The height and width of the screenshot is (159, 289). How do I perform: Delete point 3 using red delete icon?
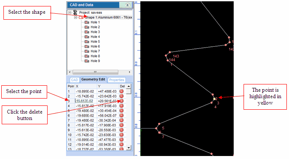coord(121,101)
